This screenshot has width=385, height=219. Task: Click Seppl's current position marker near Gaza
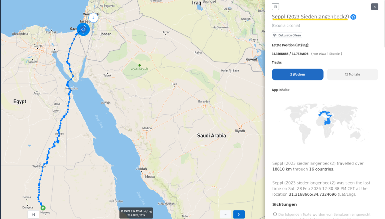point(83,29)
